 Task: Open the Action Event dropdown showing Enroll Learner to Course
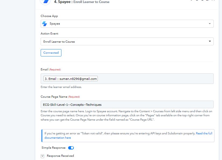click(x=127, y=42)
